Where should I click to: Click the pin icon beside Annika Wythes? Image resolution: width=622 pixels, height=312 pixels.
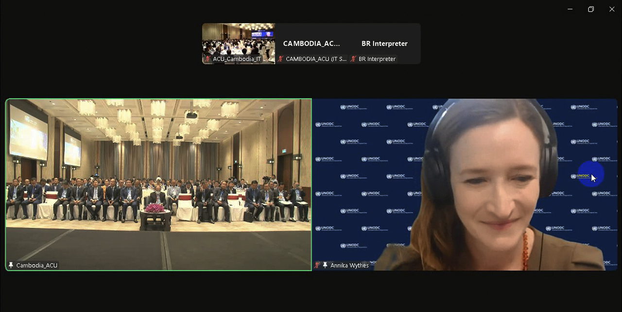pyautogui.click(x=325, y=265)
